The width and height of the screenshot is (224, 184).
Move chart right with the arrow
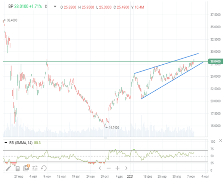pos(126,168)
